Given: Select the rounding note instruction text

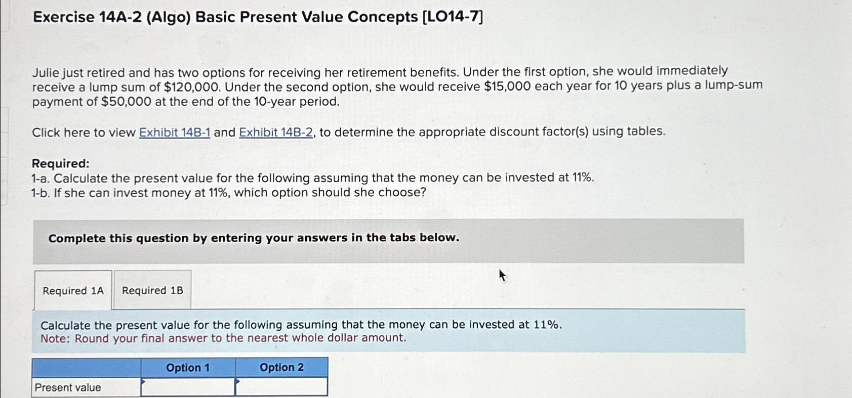Looking at the screenshot, I should click(224, 338).
